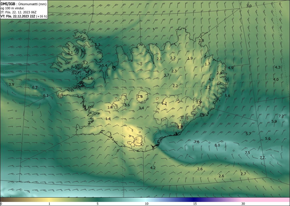Click the '4.2' value south of Iceland
Screen dimensions: 290x206
point(153,168)
